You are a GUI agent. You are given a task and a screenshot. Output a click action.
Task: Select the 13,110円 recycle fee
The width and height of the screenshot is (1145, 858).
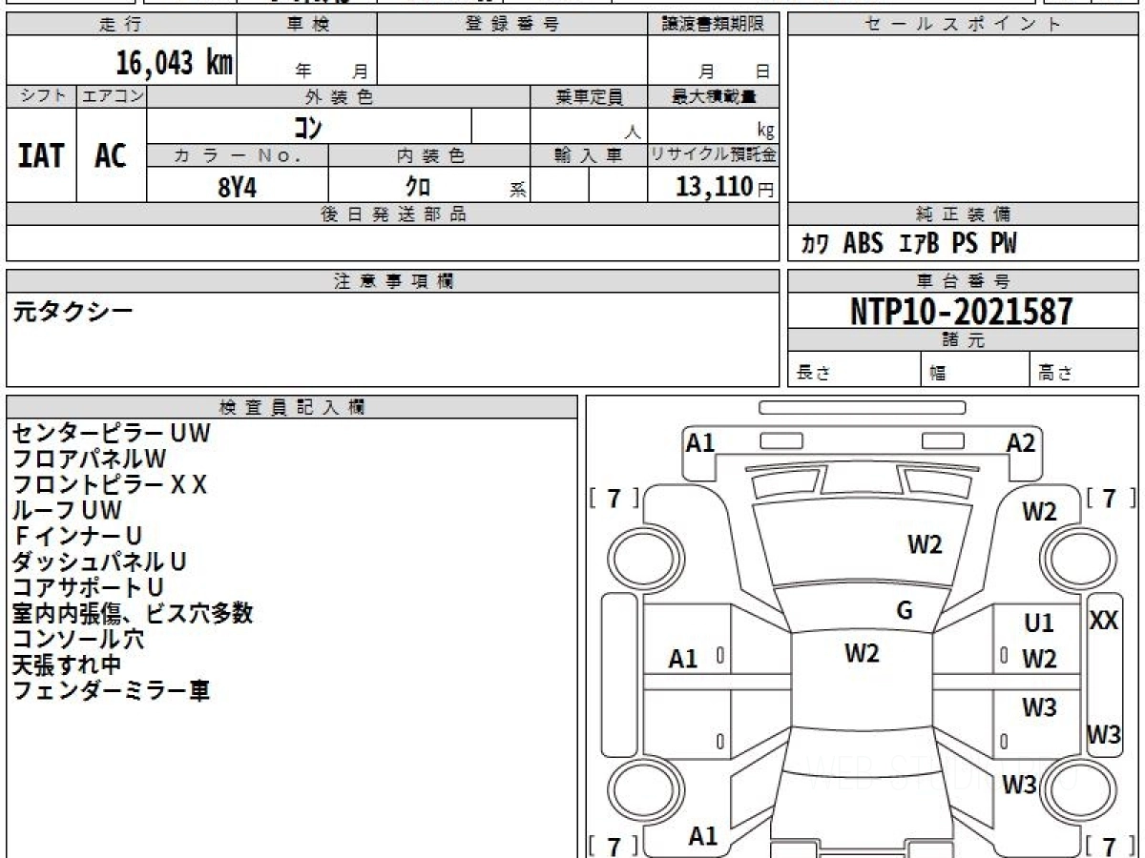(x=725, y=187)
